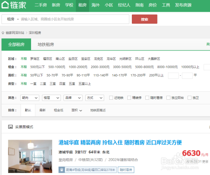
Task: Click the 不限 option in 区域 row
Action: pyautogui.click(x=24, y=58)
